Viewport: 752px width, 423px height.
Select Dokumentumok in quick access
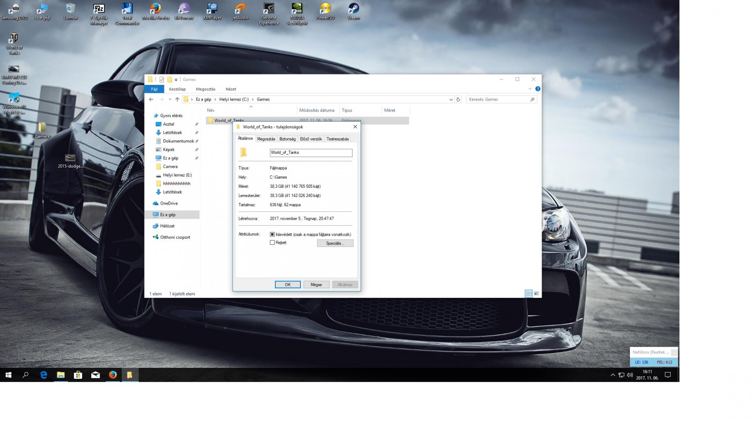coord(178,141)
